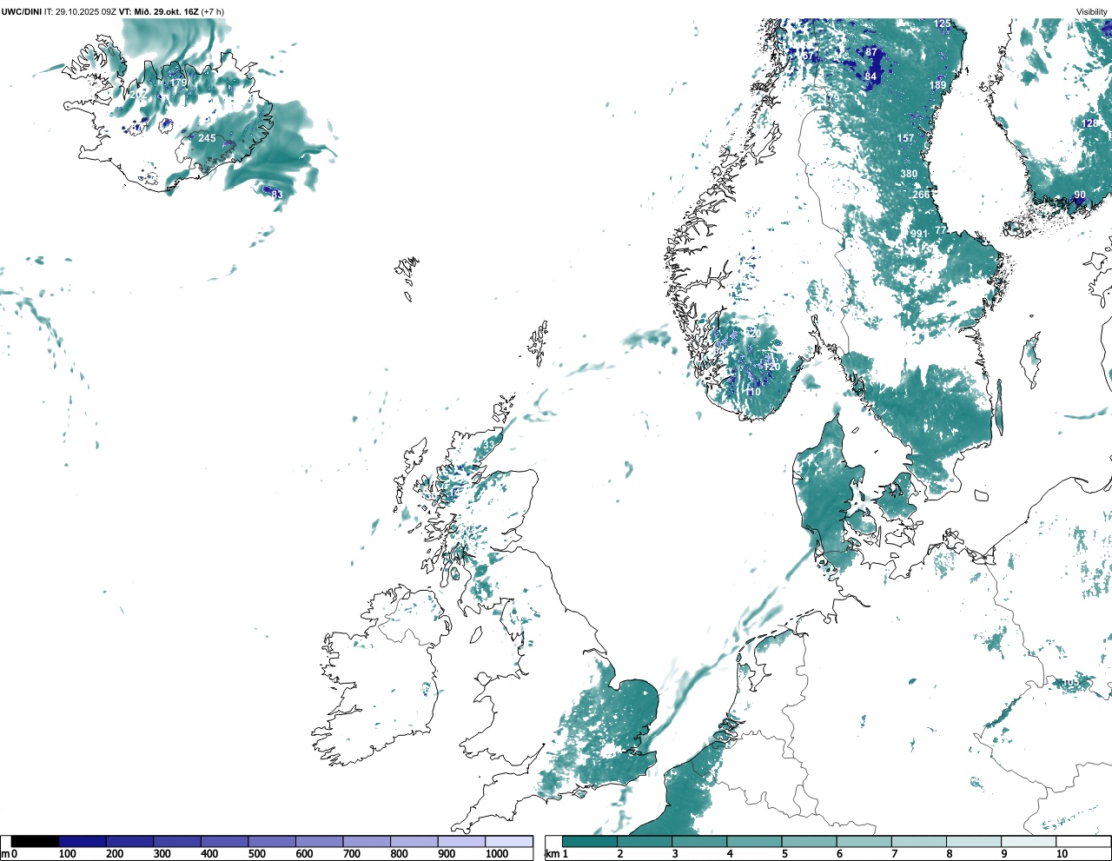Click the 300–400 m legend swatch

[177, 841]
